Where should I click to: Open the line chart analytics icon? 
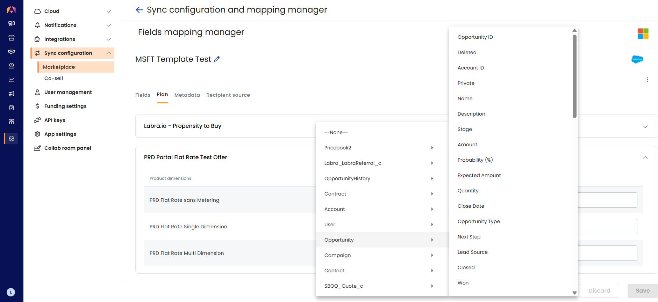click(12, 80)
